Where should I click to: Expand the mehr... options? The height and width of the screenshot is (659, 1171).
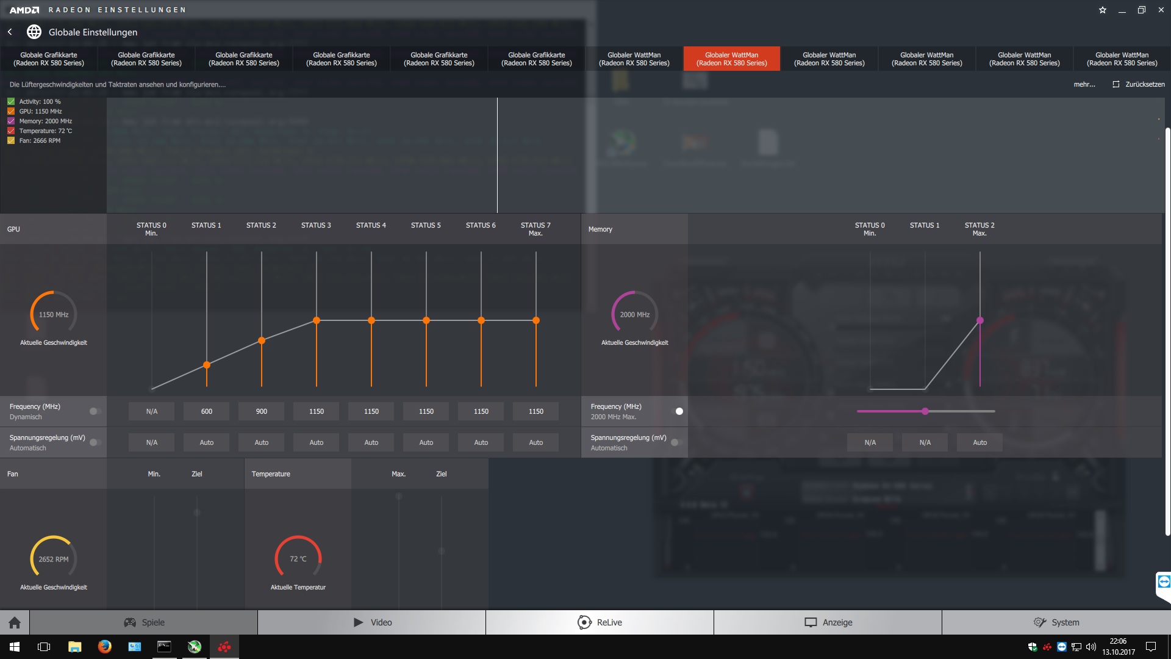click(1084, 84)
